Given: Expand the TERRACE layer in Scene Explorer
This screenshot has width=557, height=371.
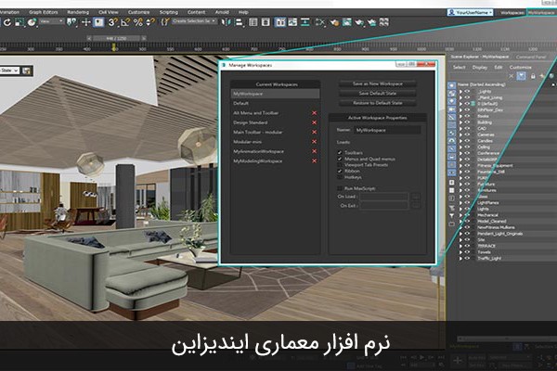Looking at the screenshot, I should (x=461, y=246).
